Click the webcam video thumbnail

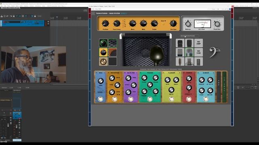[34, 64]
